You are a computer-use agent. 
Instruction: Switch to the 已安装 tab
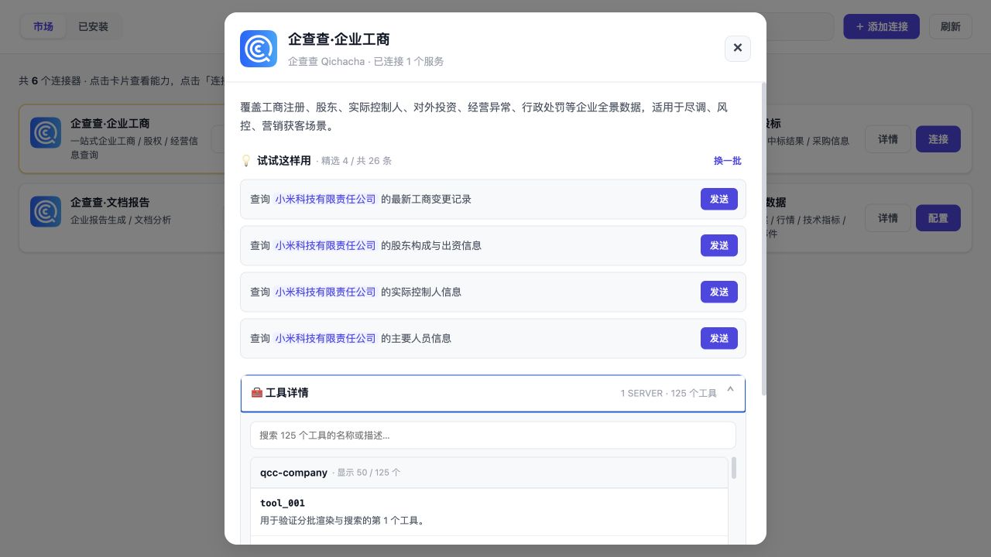[x=93, y=26]
